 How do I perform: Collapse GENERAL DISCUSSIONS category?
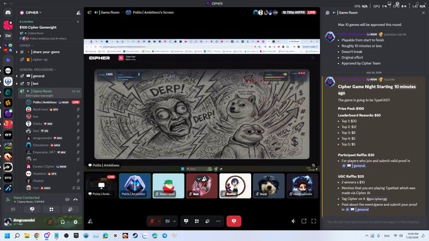(38, 70)
